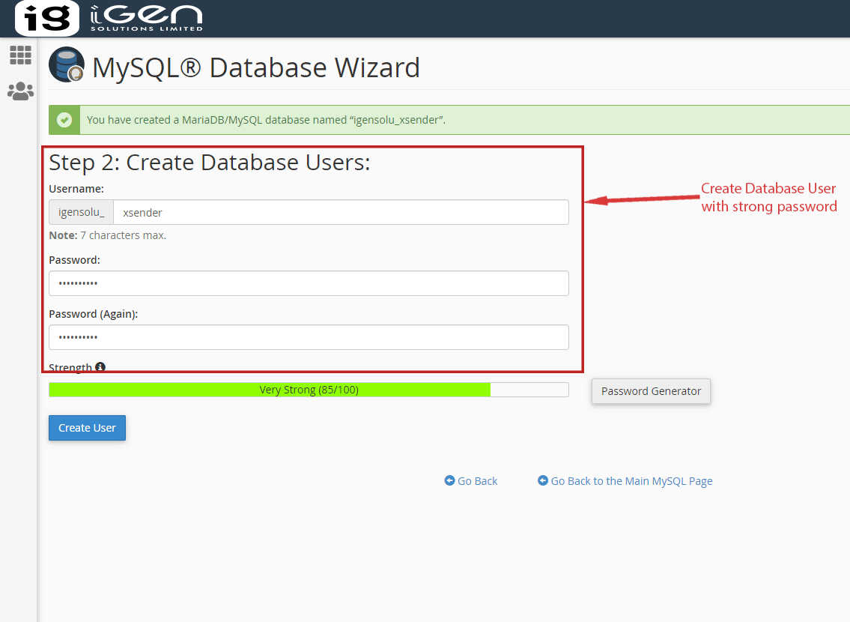The width and height of the screenshot is (850, 622).
Task: Open the Password Generator
Action: pos(651,391)
